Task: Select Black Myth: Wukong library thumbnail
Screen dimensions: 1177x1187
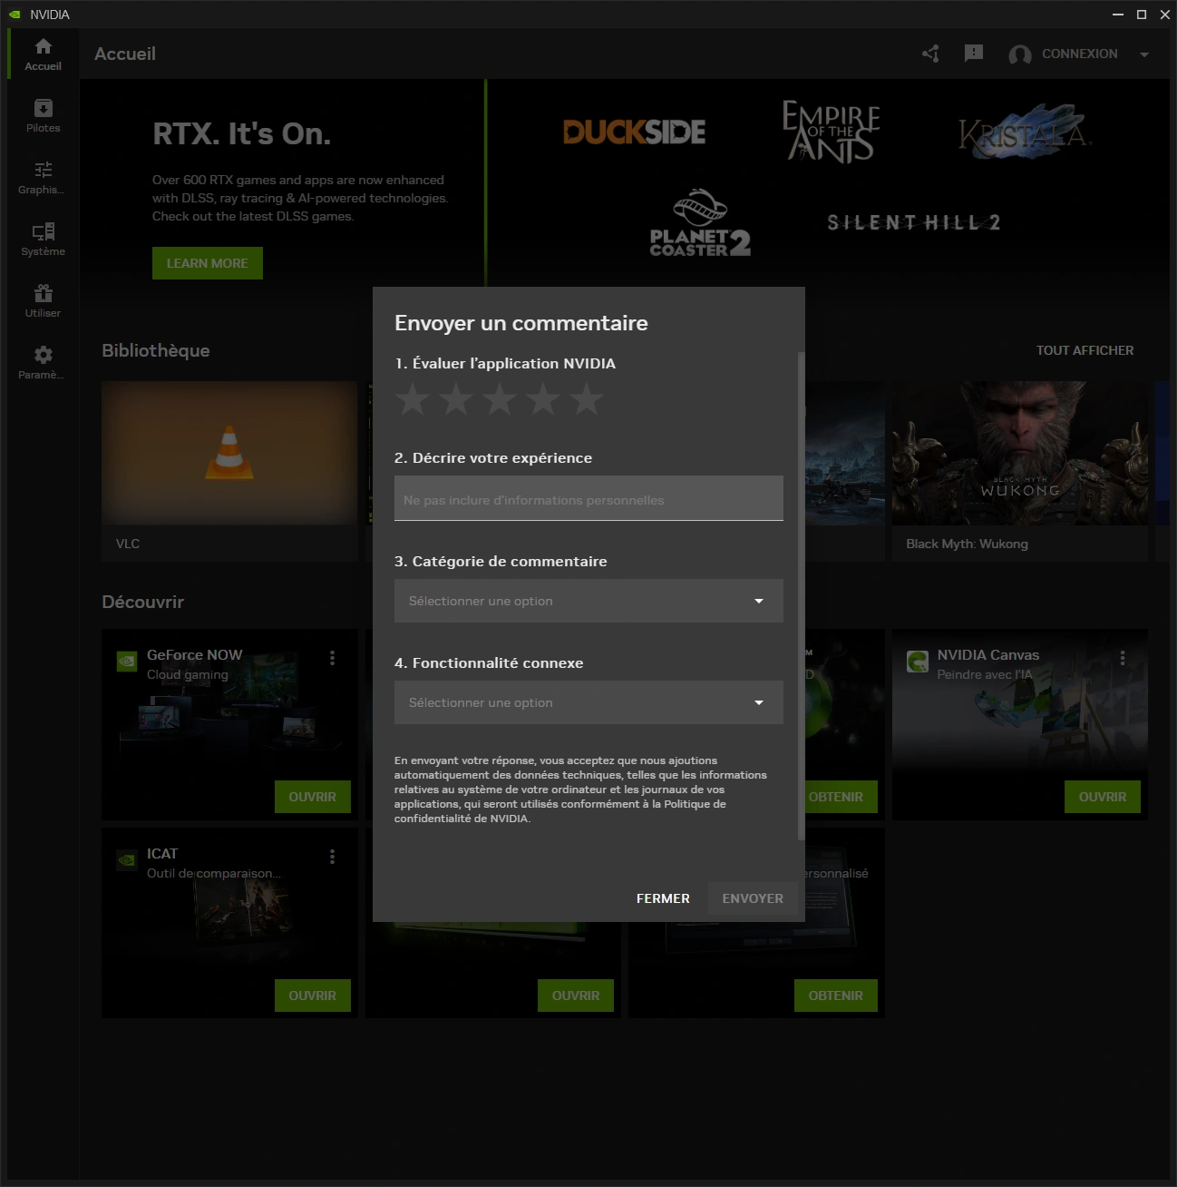Action: [1020, 453]
